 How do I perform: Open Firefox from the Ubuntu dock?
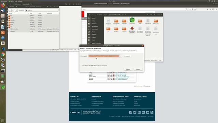coord(3,5)
